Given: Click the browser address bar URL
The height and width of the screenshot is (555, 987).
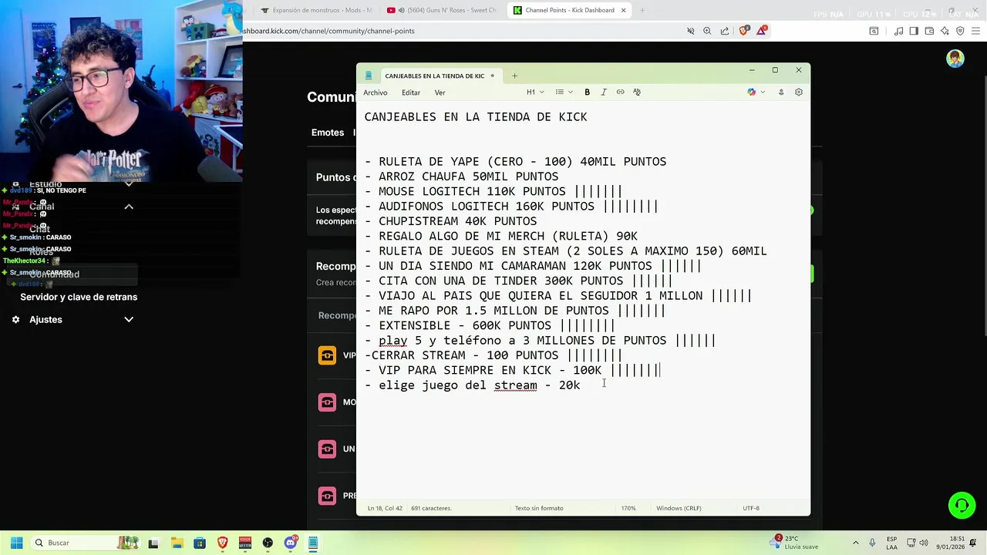Looking at the screenshot, I should (329, 31).
